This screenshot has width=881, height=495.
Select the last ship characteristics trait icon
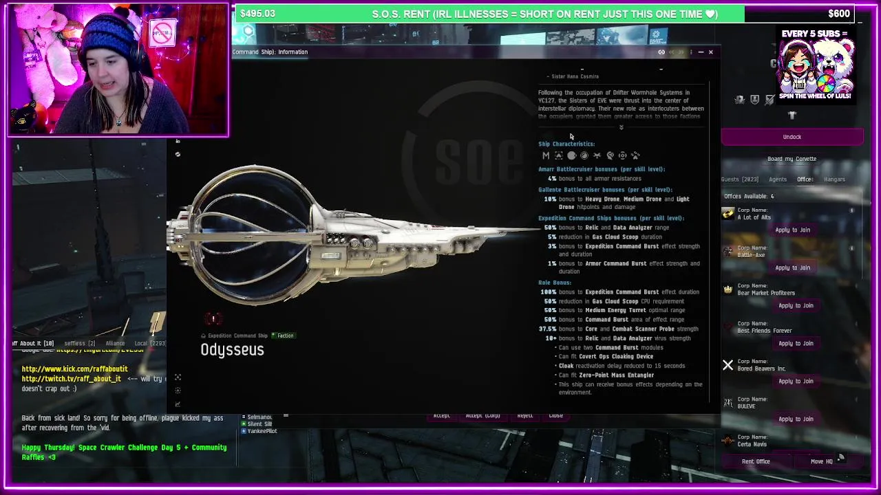click(x=635, y=155)
